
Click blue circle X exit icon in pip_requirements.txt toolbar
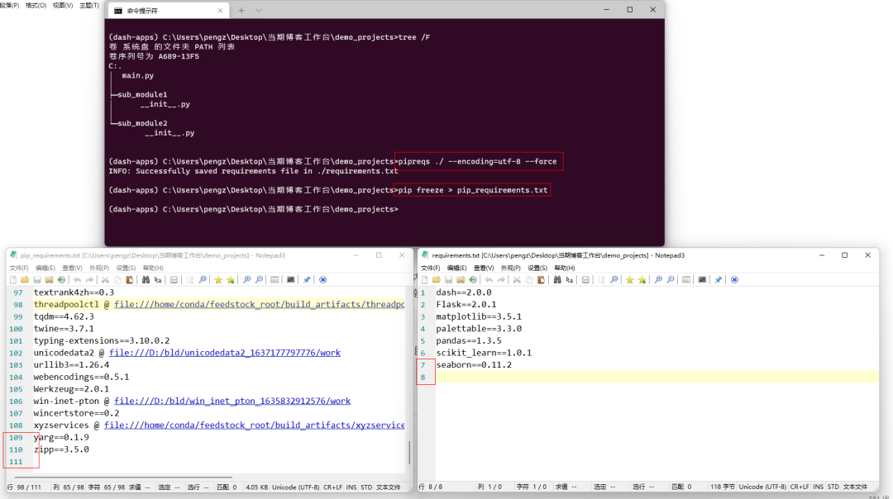pos(323,280)
